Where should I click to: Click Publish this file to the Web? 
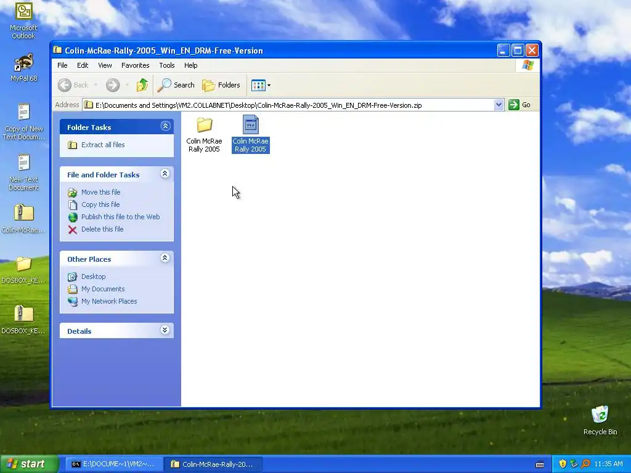[x=120, y=217]
